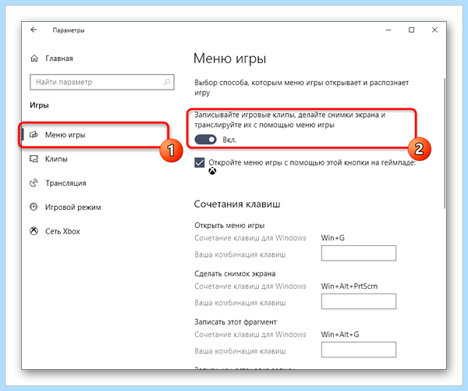Image resolution: width=468 pixels, height=391 pixels.
Task: Click the settings page vertical scrollbar
Action: click(x=445, y=144)
